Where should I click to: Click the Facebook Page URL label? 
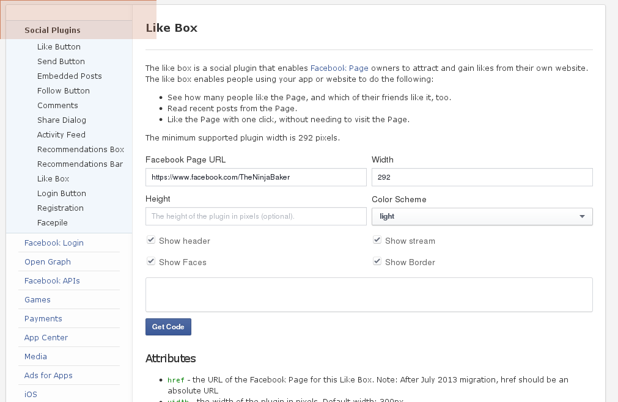click(x=186, y=160)
